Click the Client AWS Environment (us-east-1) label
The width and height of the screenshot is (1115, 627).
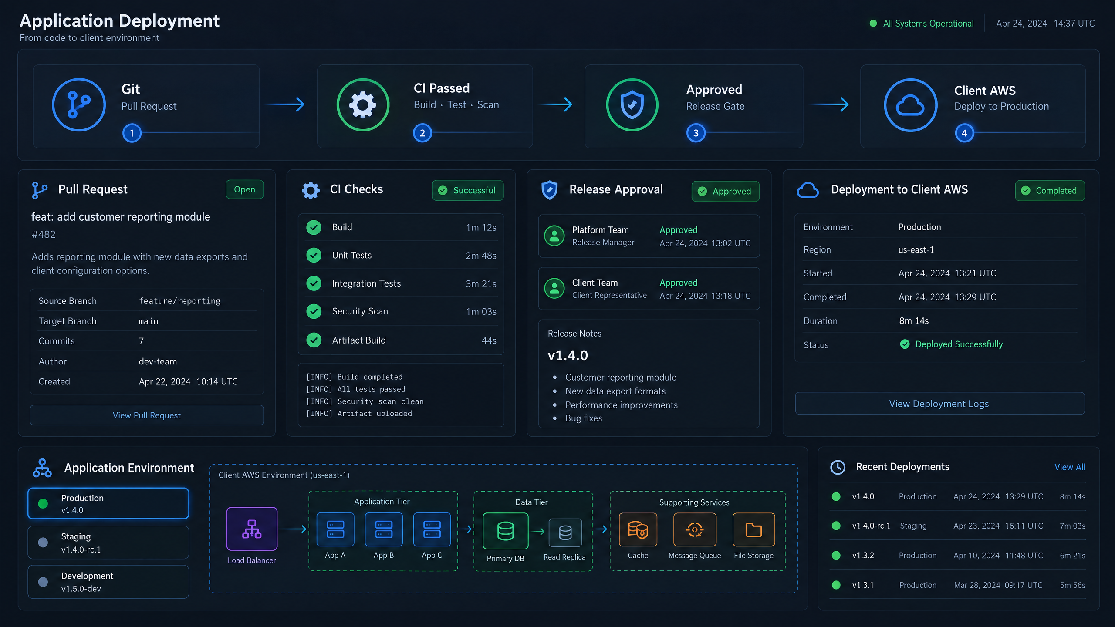pyautogui.click(x=284, y=475)
